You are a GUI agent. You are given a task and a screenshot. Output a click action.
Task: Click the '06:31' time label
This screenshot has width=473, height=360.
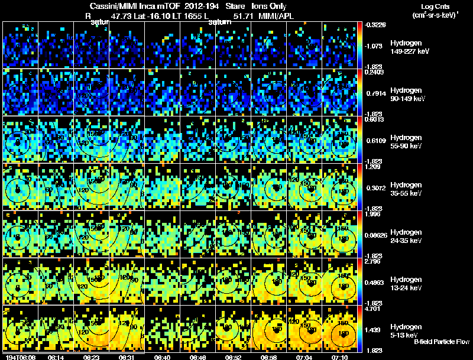click(x=127, y=357)
